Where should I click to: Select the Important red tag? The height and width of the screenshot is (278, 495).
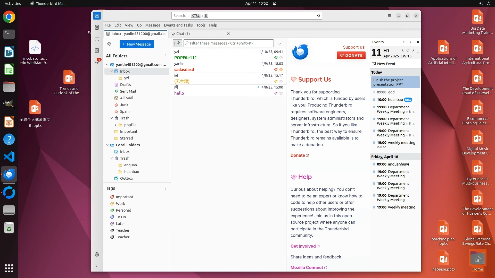tap(124, 197)
